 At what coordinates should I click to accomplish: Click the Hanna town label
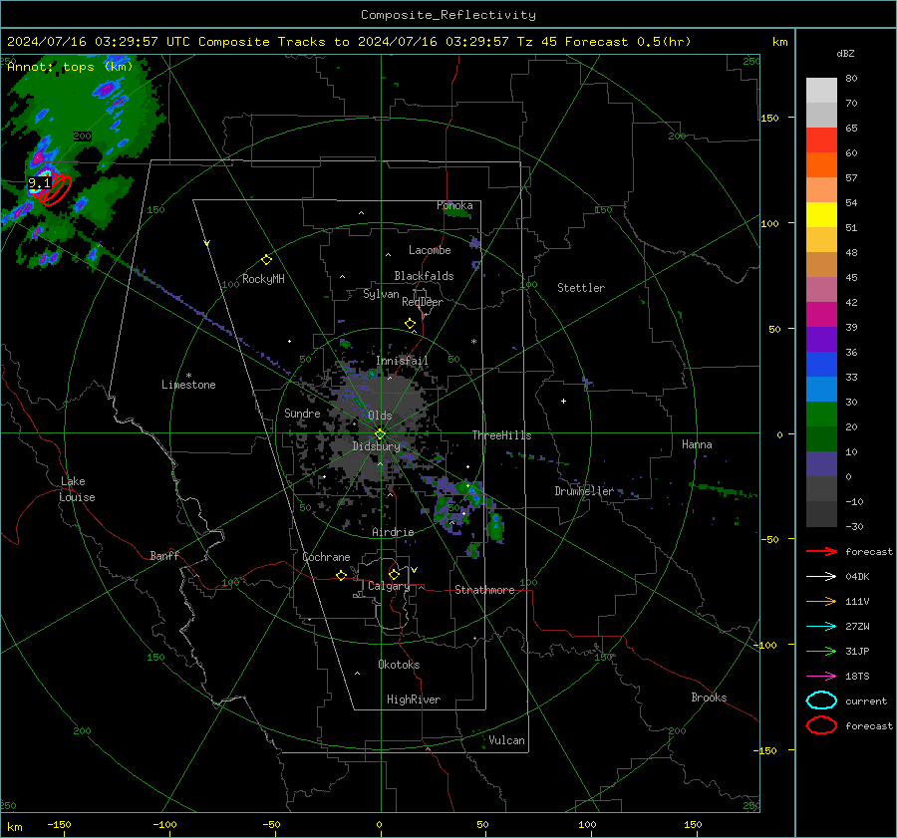click(x=697, y=445)
